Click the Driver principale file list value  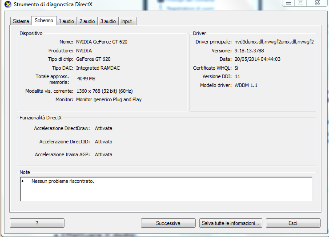point(274,42)
